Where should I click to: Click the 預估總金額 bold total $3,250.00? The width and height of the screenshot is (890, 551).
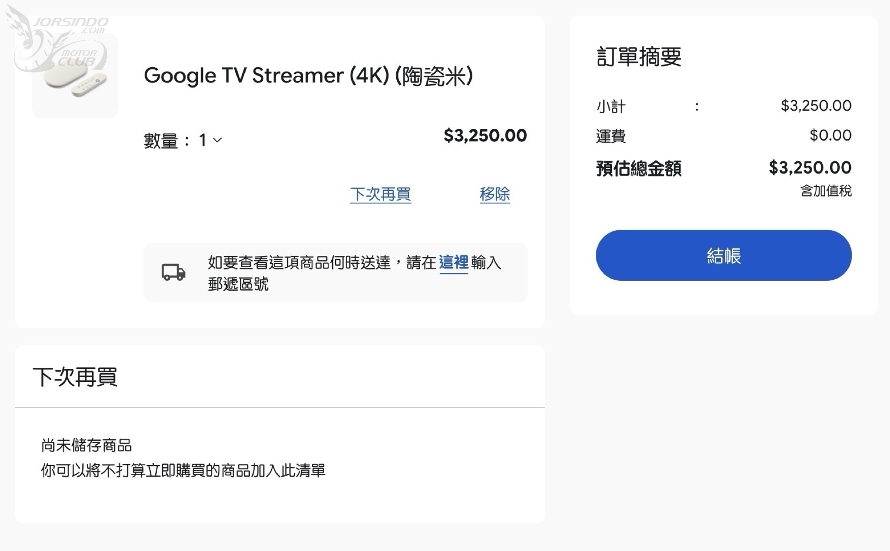coord(810,167)
